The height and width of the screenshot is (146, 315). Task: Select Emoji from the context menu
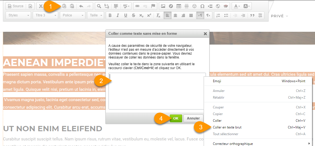tap(217, 81)
